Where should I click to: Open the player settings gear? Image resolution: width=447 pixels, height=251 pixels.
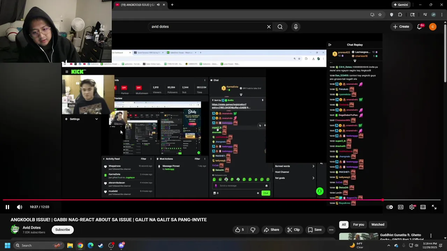click(412, 207)
